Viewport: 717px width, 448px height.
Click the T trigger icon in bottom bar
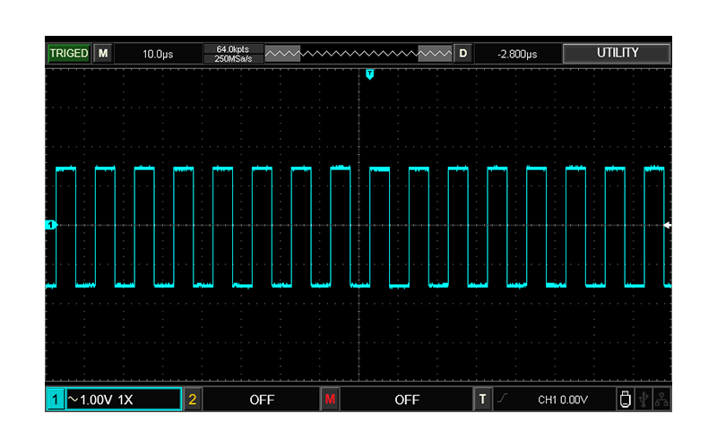coord(483,400)
